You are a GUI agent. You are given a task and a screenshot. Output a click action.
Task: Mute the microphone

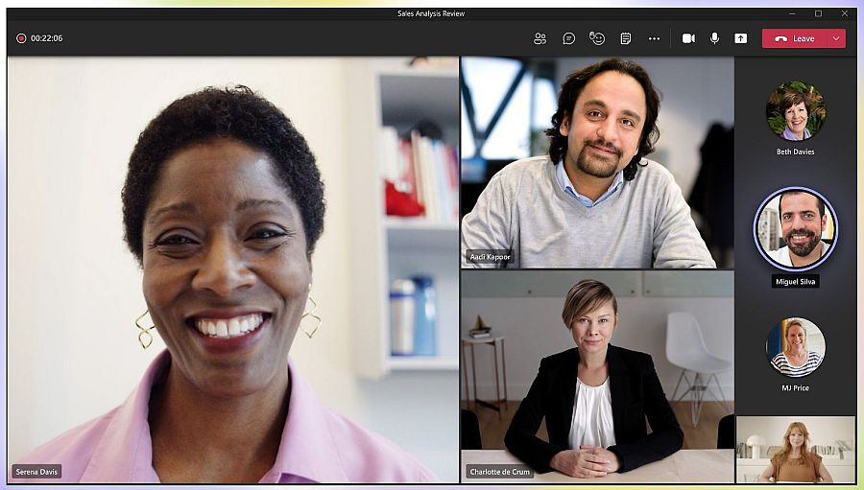tap(714, 38)
